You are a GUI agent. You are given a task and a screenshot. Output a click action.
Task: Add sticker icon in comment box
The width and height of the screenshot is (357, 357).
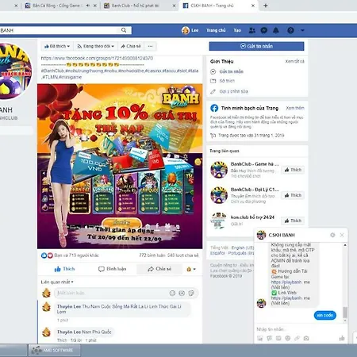[x=191, y=293]
